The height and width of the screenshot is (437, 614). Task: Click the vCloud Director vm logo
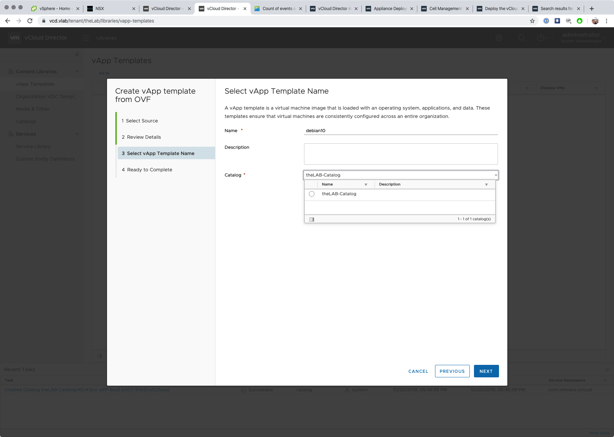(15, 38)
